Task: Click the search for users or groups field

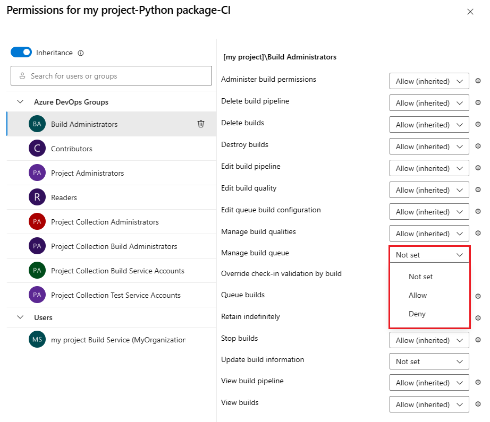Action: click(x=111, y=76)
